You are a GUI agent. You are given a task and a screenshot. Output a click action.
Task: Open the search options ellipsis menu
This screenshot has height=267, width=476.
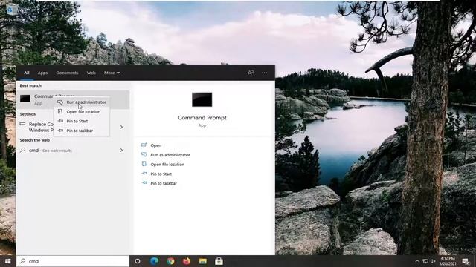coord(265,73)
